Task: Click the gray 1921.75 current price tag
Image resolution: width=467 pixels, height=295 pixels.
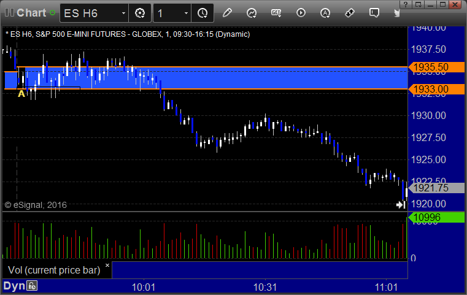Action: tap(436, 188)
